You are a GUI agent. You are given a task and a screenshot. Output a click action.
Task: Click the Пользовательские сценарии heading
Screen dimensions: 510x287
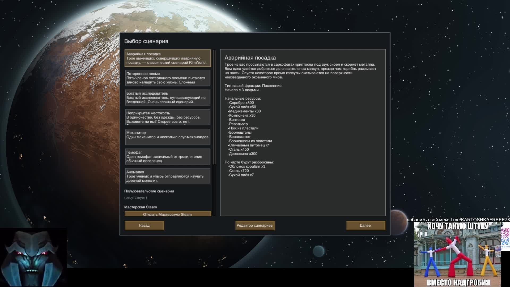(x=149, y=191)
